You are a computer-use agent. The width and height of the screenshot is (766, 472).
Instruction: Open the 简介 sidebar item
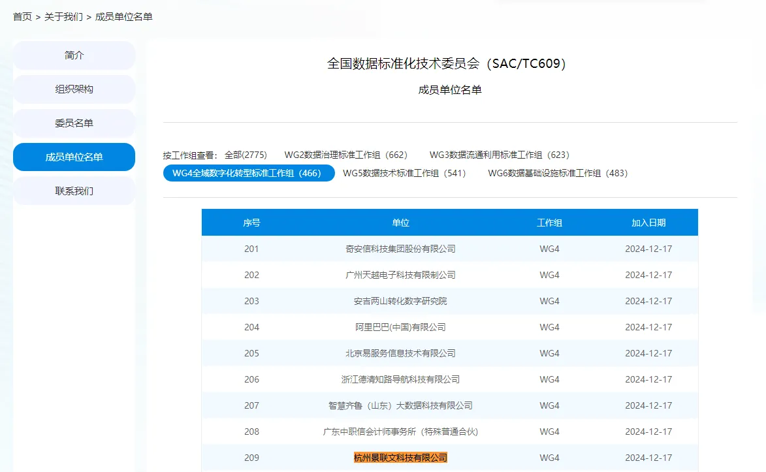point(74,55)
